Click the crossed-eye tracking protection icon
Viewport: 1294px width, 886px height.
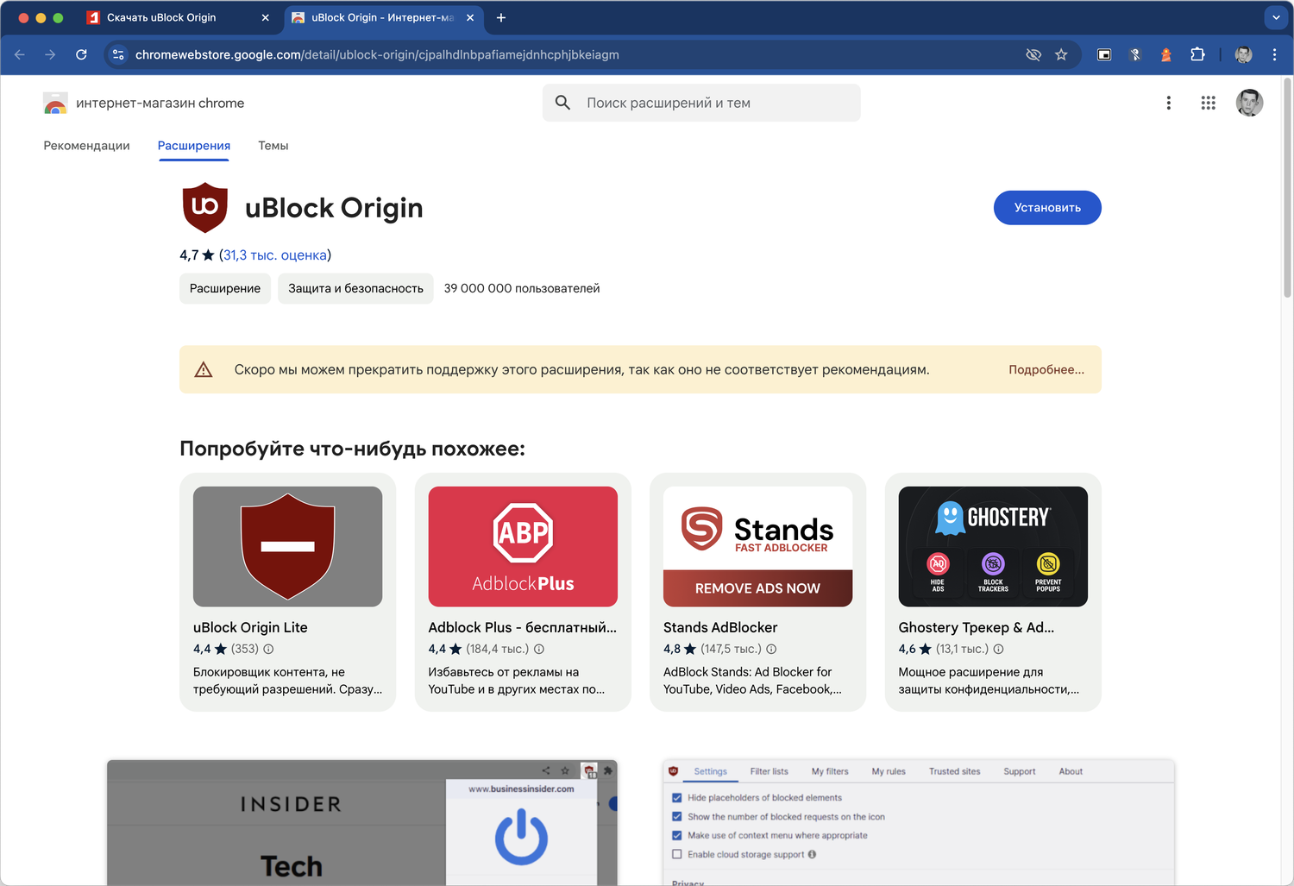tap(1033, 54)
